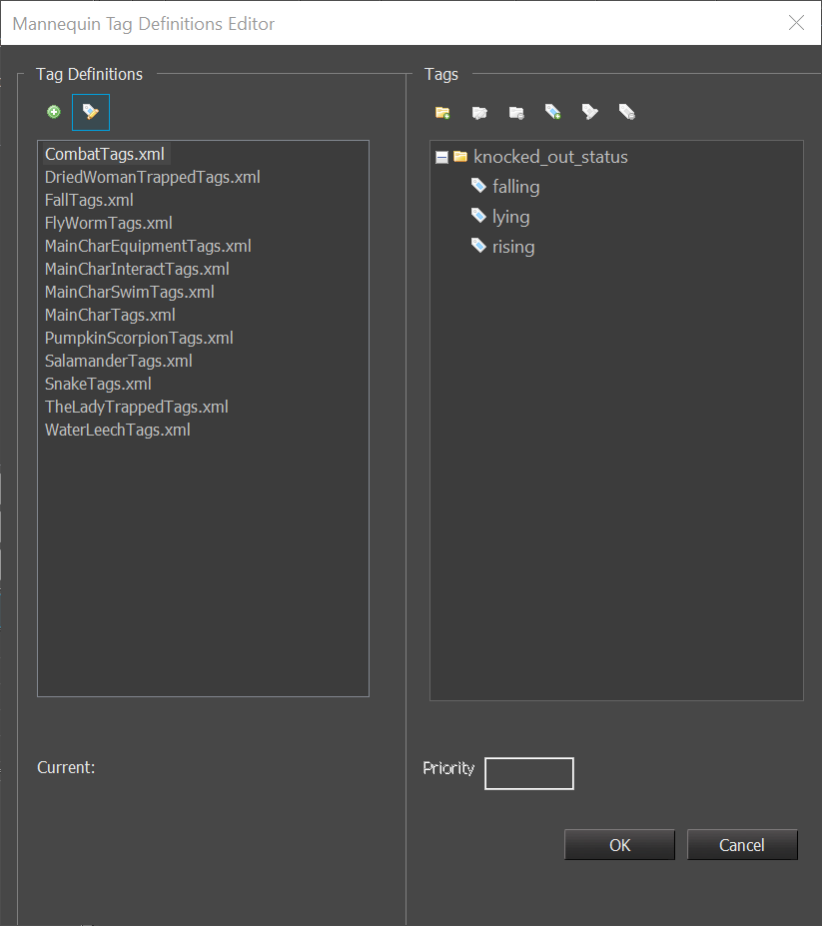This screenshot has width=822, height=926.
Task: Select the knocked_out_status tag group
Action: pos(549,157)
